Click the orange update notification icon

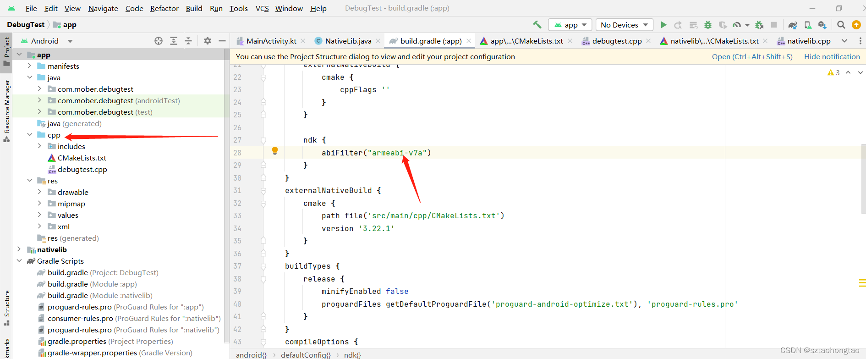pos(856,25)
